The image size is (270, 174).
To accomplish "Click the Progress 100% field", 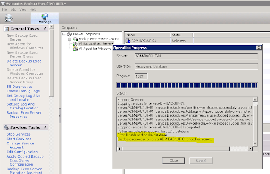I will [141, 76].
